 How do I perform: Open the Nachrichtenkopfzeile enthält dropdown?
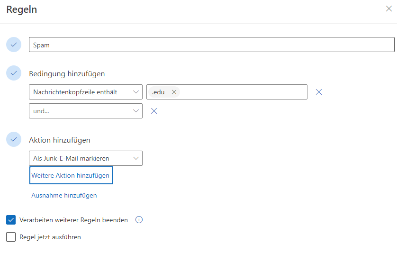(85, 92)
